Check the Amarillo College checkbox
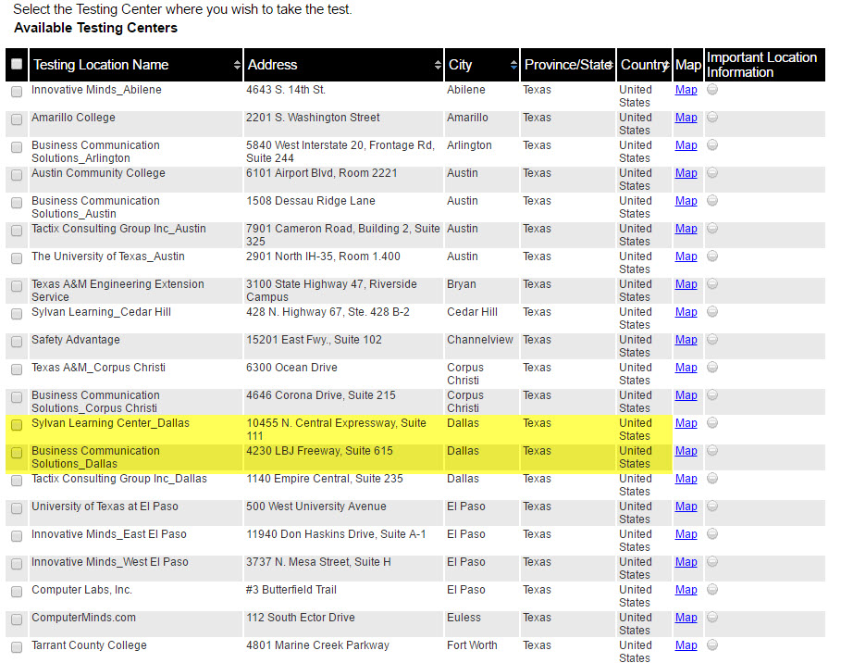Screen dimensions: 841x663 pyautogui.click(x=17, y=119)
